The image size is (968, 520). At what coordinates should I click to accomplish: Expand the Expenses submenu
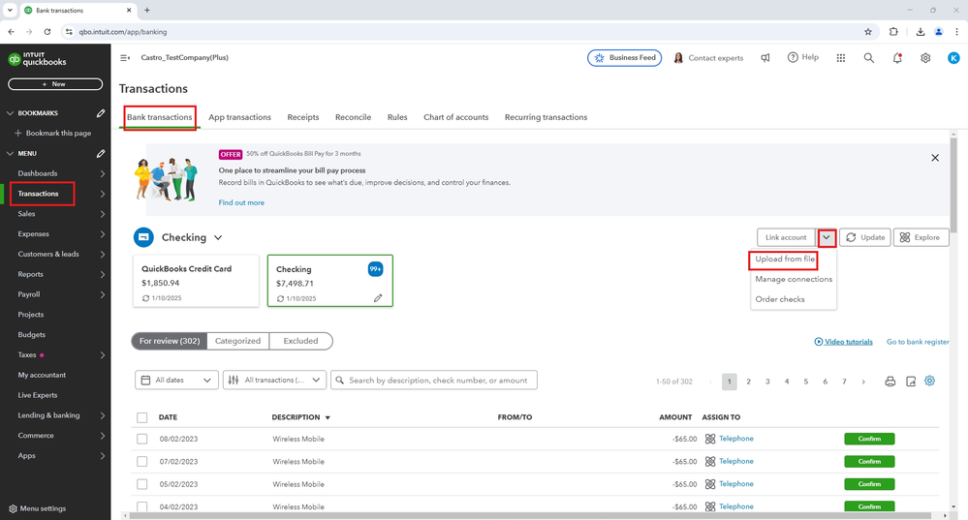coord(103,234)
